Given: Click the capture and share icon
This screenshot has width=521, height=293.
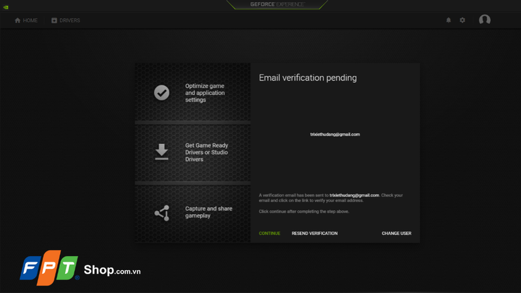Looking at the screenshot, I should pos(162,213).
